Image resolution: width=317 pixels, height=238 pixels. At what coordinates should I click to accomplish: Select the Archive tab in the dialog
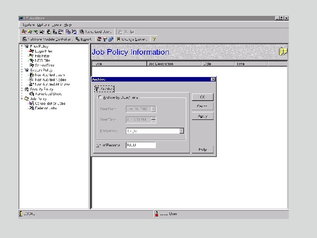coord(104,89)
